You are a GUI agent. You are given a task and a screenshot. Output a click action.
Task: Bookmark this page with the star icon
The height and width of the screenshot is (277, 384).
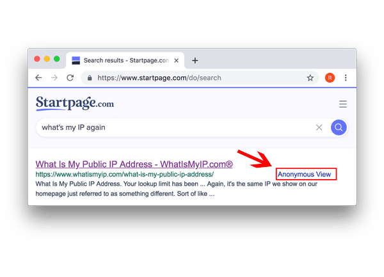310,78
